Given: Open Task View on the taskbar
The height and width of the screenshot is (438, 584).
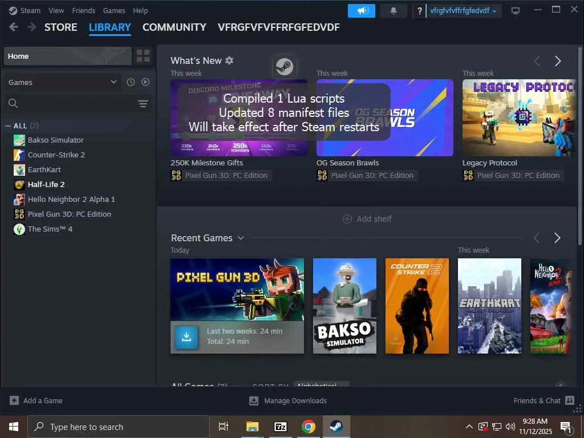Looking at the screenshot, I should [224, 427].
